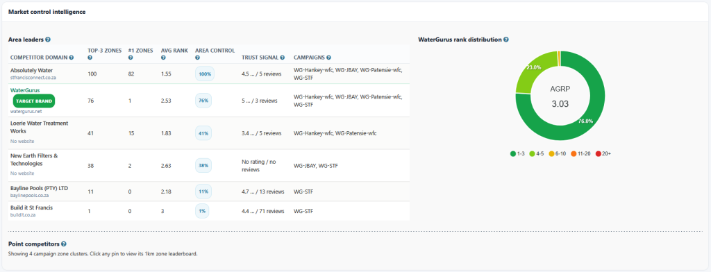Image resolution: width=711 pixels, height=272 pixels.
Task: Click #1 zones value 82
Action: click(131, 74)
